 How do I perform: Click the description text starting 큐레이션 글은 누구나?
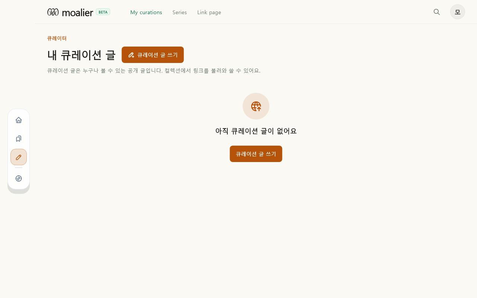154,70
